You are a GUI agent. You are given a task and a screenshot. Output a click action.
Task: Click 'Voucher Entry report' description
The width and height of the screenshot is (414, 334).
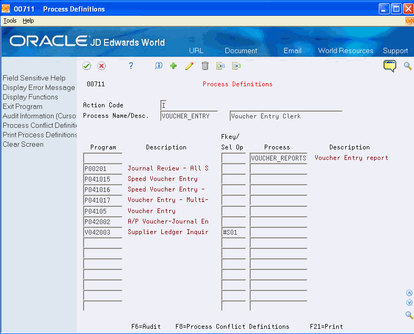(351, 158)
